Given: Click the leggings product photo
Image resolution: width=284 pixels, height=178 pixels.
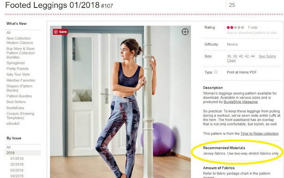Looking at the screenshot, I should tap(120, 102).
